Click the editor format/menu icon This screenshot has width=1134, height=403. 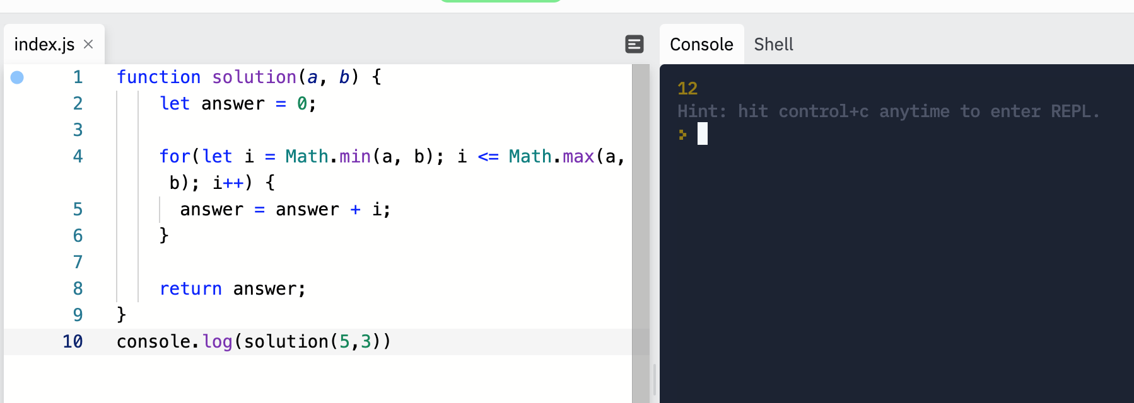click(x=634, y=44)
